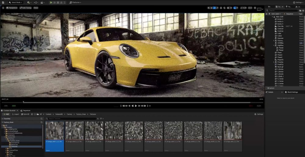Click the surface snapping icon
The width and height of the screenshot is (305, 157).
tap(224, 8)
